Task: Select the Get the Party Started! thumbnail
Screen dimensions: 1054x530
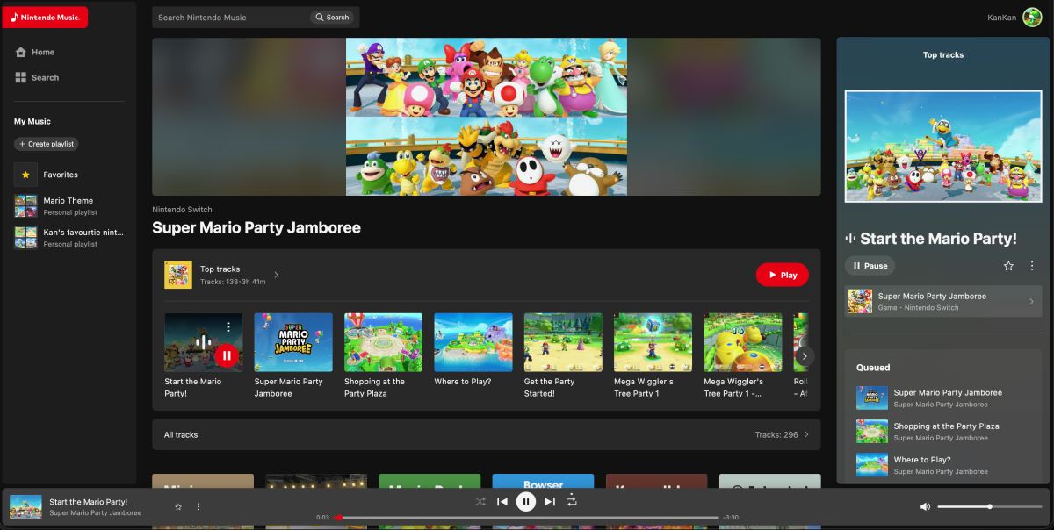Action: click(563, 342)
